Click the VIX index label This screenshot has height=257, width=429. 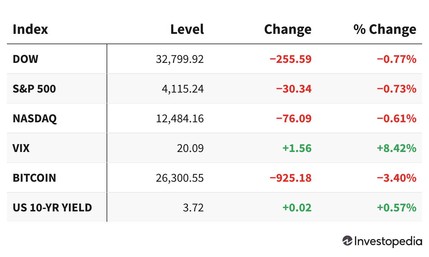[x=21, y=148]
